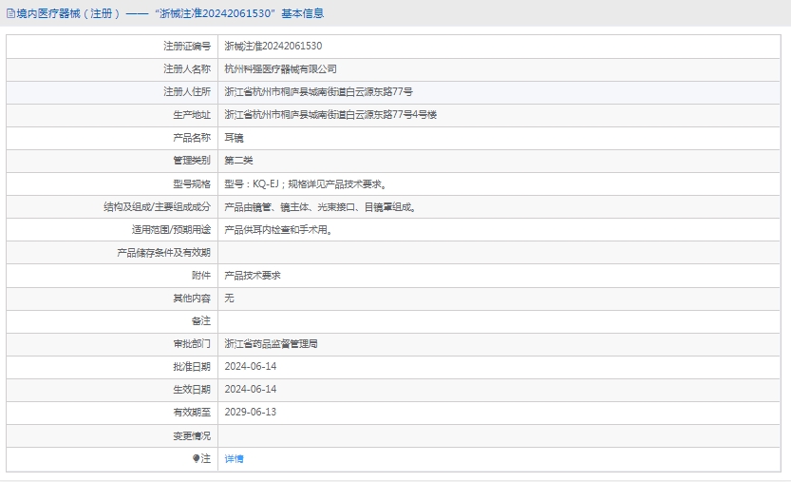Select registration number 浙械注准20242061530 in the table
Viewport: 791px width, 482px height.
point(273,46)
